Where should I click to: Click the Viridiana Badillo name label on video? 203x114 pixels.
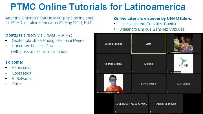(x=175, y=52)
